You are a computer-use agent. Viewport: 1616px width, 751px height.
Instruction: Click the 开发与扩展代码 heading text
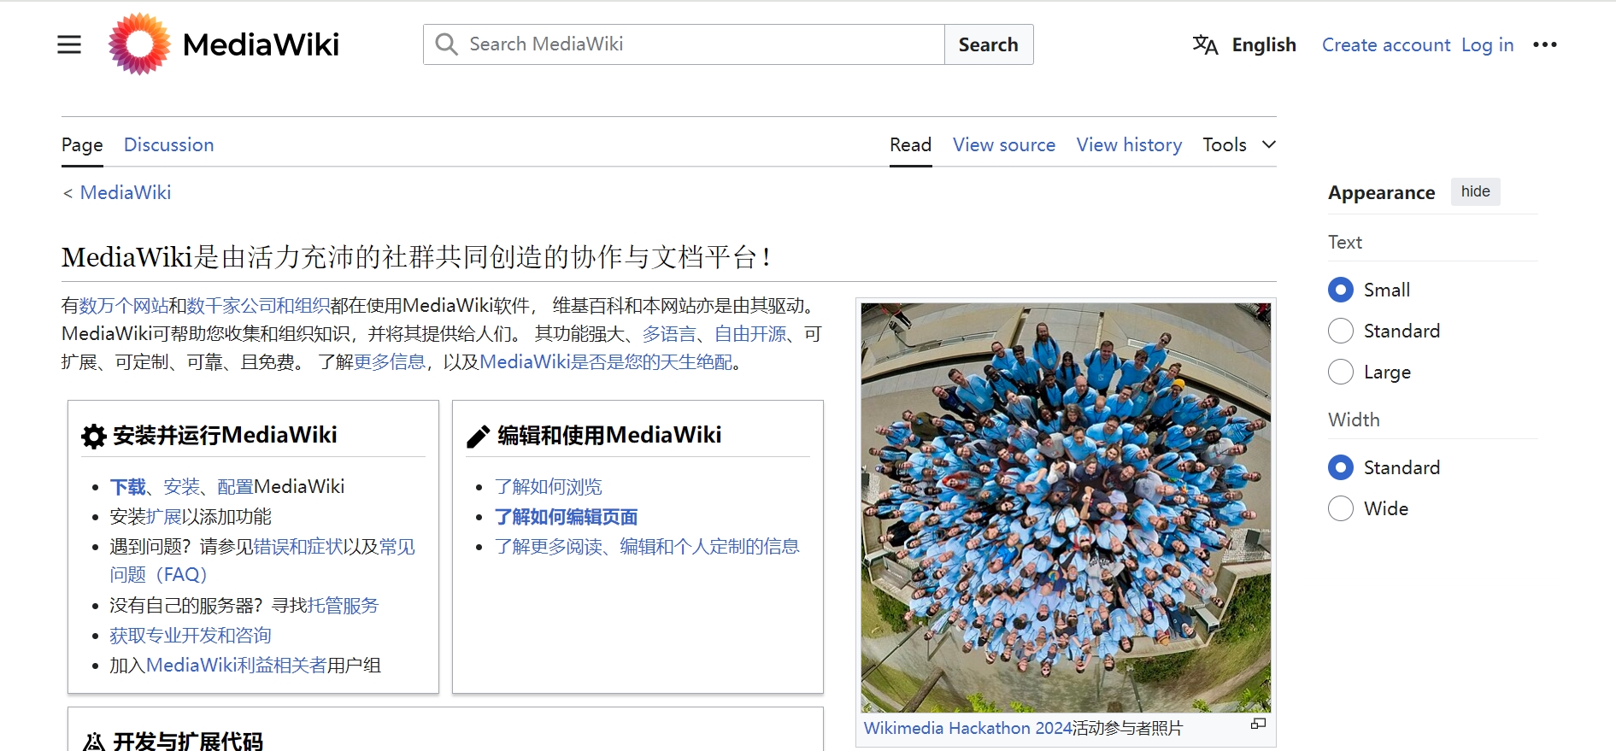click(x=188, y=742)
